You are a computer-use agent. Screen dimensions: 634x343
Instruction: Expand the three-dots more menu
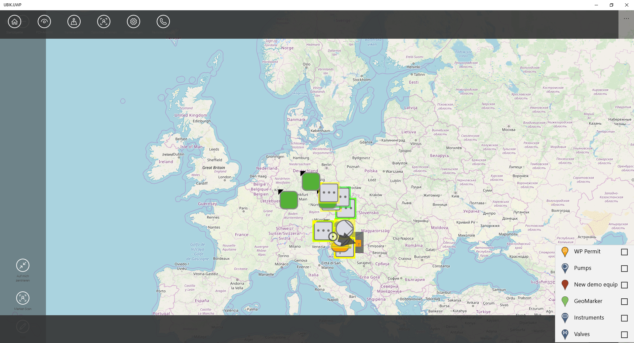(626, 19)
